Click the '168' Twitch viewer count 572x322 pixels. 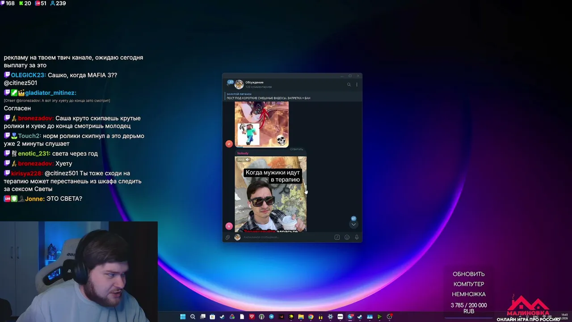pyautogui.click(x=10, y=3)
